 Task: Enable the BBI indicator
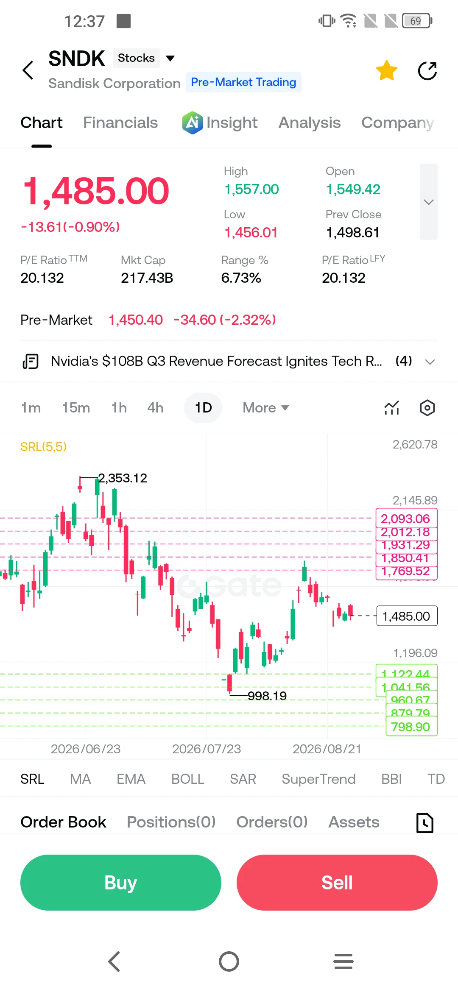[x=391, y=779]
